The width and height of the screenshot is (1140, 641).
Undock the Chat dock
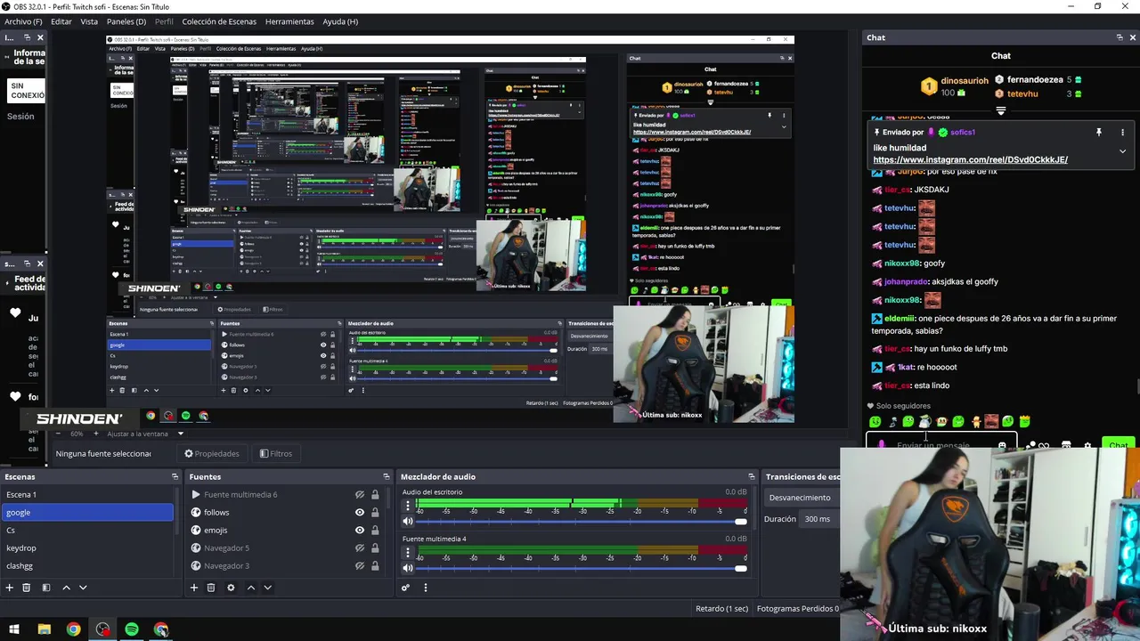(x=1120, y=37)
